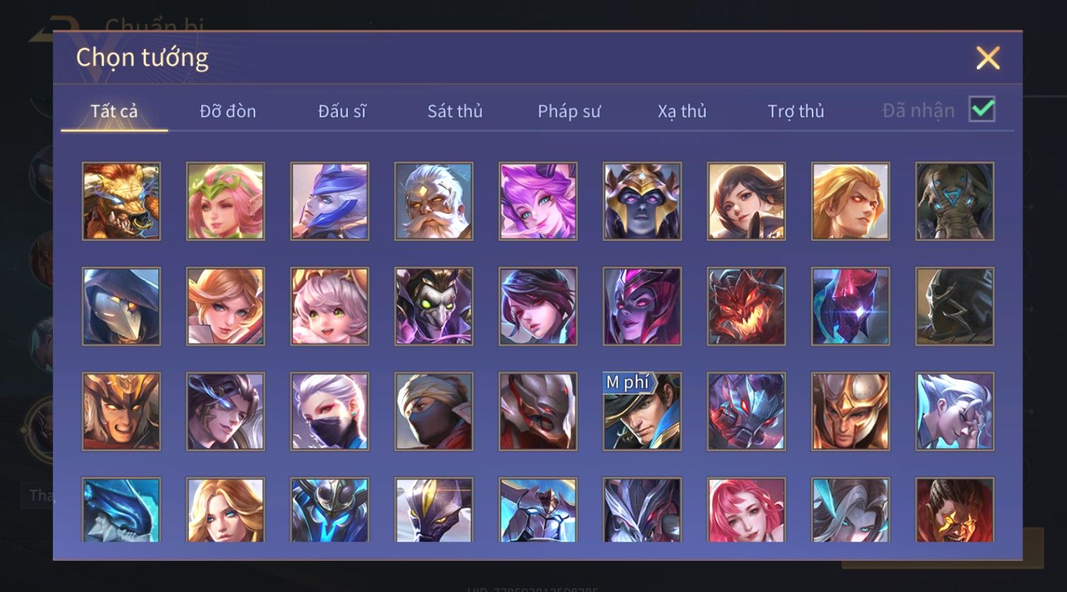Choose the purple-haired horned girl hero
The height and width of the screenshot is (592, 1067).
538,201
